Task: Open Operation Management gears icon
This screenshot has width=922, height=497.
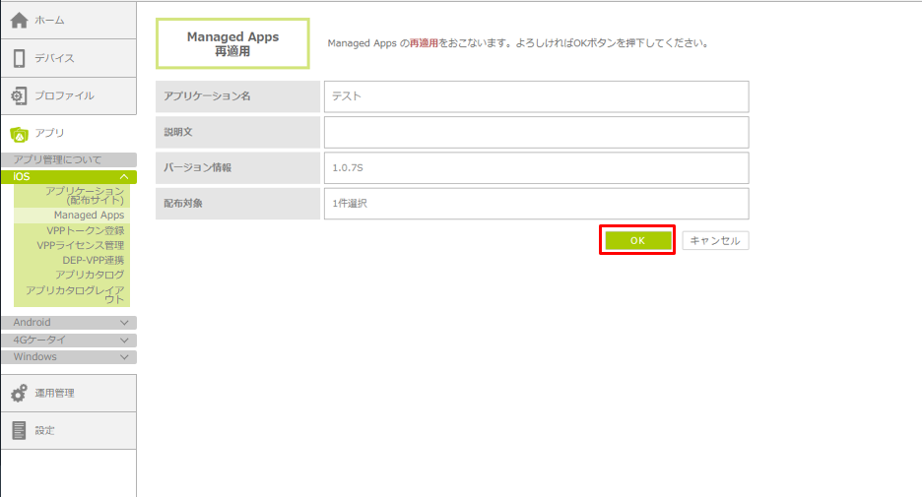Action: [x=19, y=394]
